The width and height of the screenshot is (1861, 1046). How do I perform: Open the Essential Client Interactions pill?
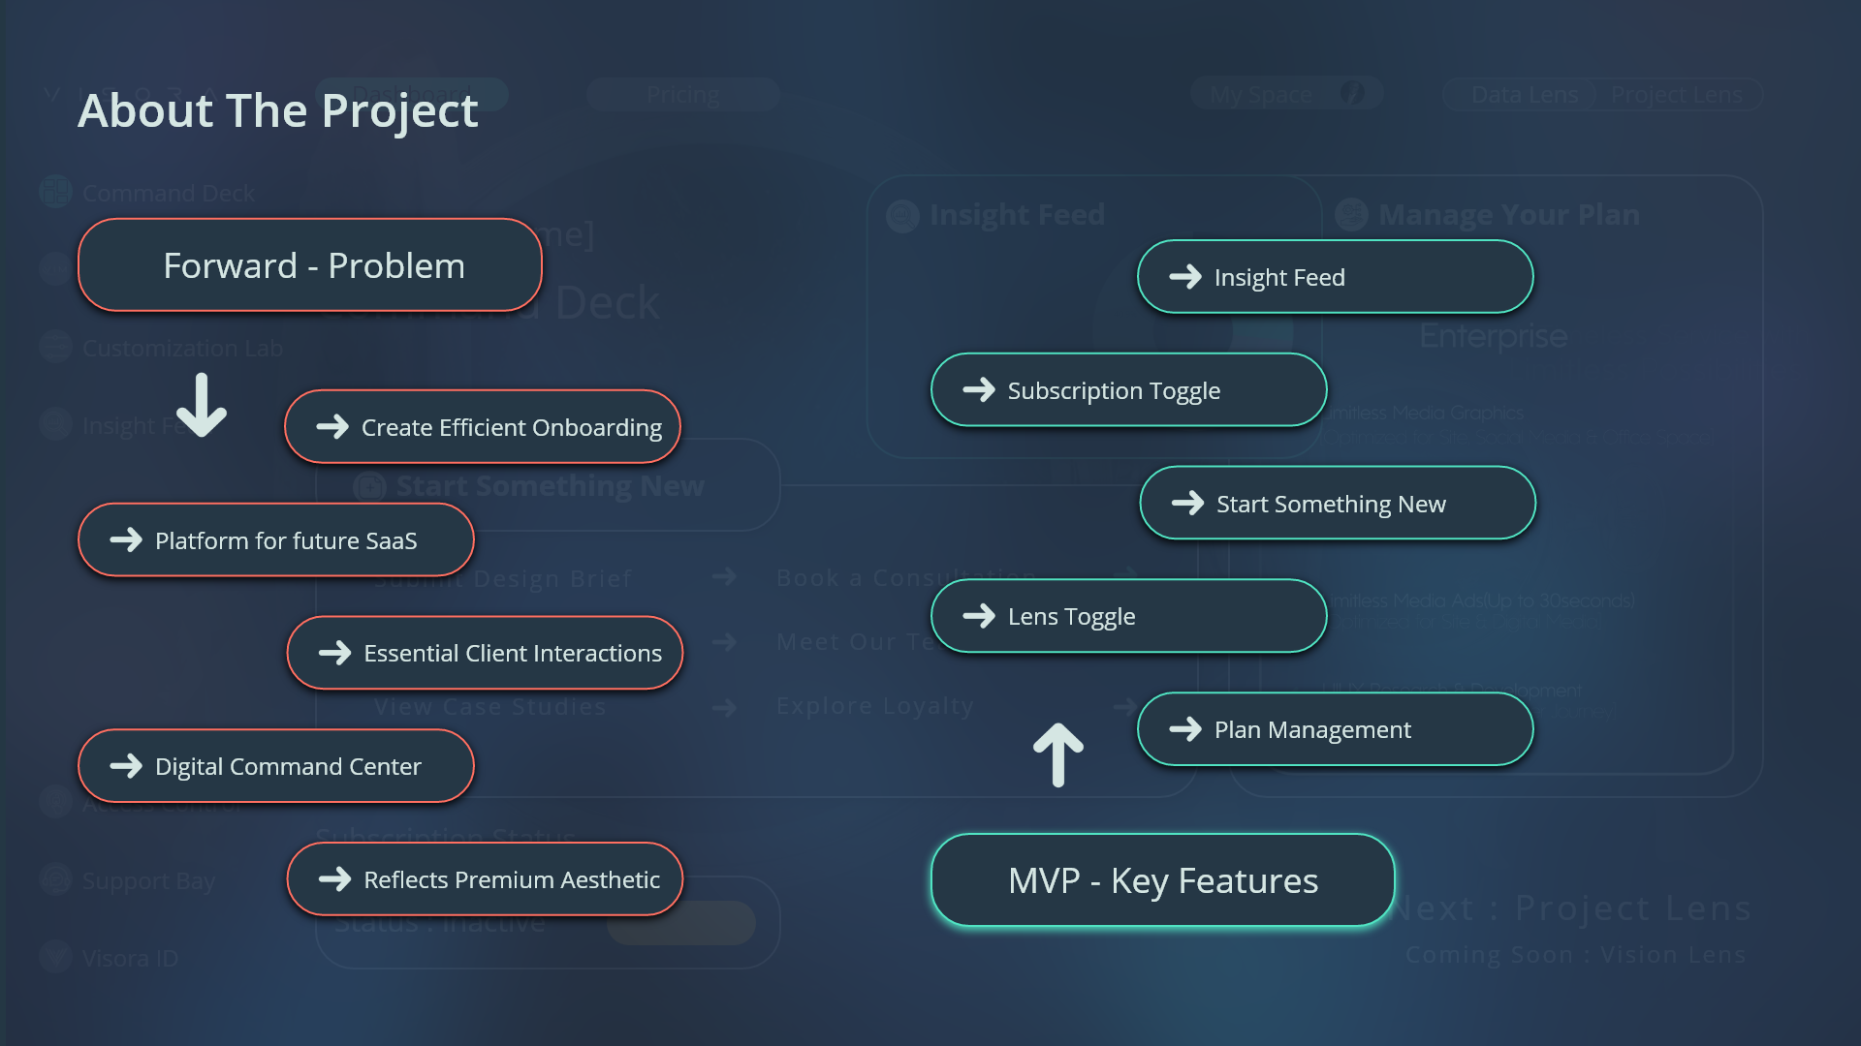tap(485, 653)
